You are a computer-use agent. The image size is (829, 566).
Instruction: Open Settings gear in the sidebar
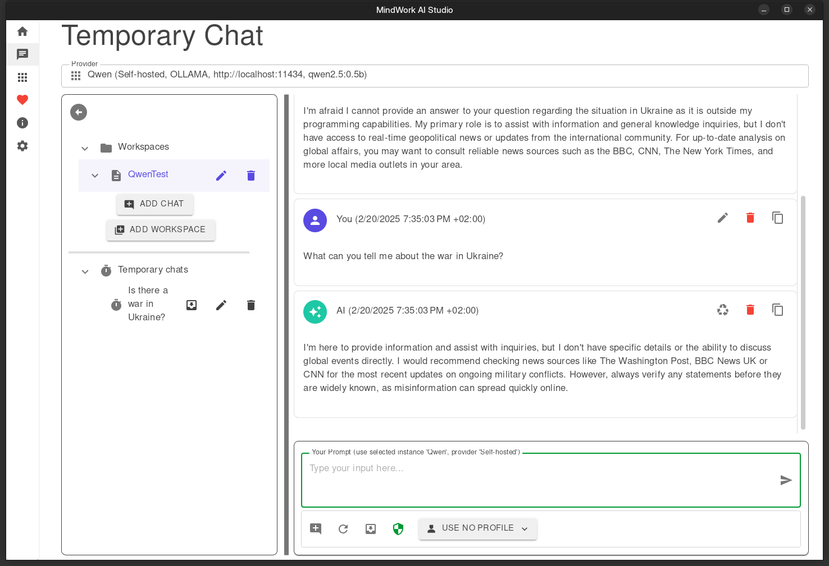click(22, 146)
